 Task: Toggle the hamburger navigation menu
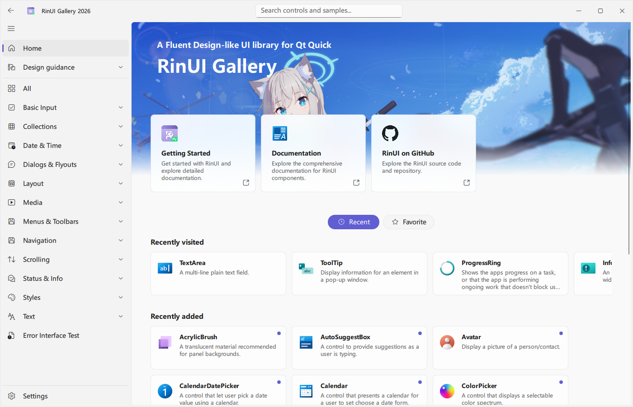[x=11, y=28]
